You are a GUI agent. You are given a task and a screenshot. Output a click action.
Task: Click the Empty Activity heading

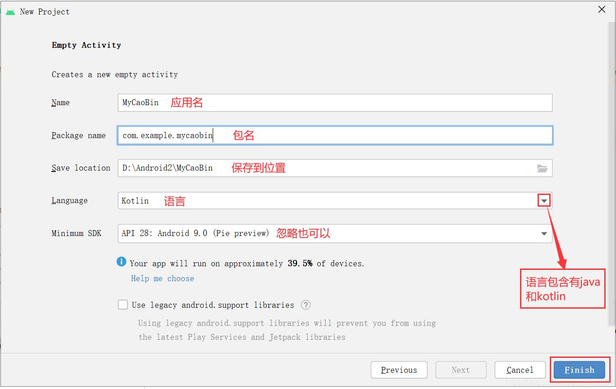coord(86,45)
